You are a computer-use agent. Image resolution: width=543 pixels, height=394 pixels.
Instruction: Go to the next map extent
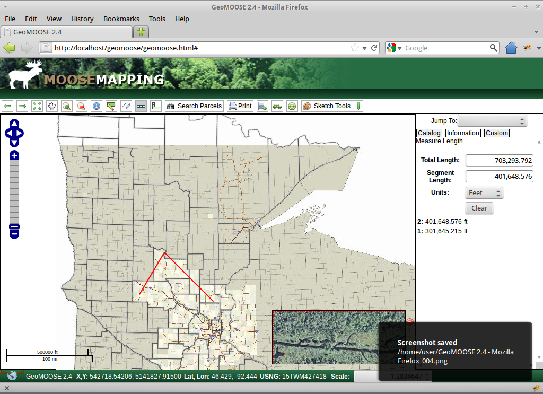coord(22,106)
